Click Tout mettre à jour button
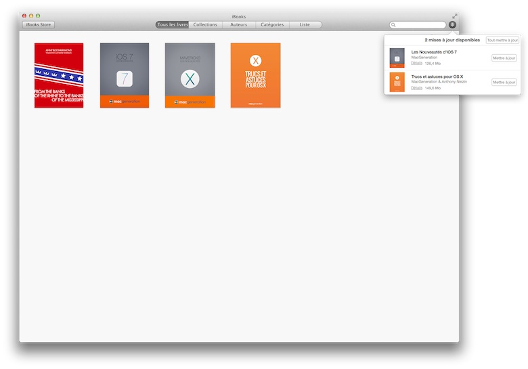Image resolution: width=528 pixels, height=369 pixels. [502, 40]
